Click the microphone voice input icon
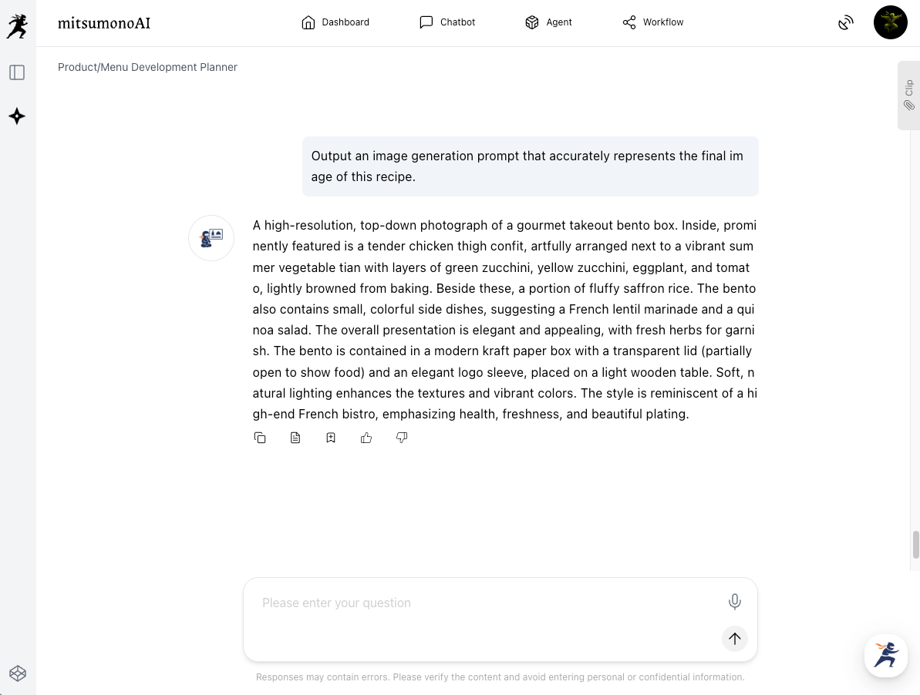920x695 pixels. [x=734, y=602]
